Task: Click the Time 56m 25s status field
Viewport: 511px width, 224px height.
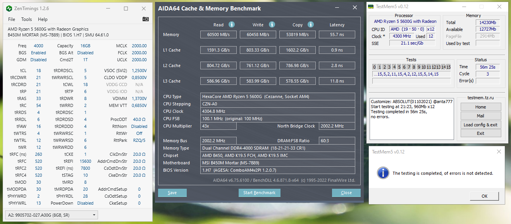Action: 487,67
